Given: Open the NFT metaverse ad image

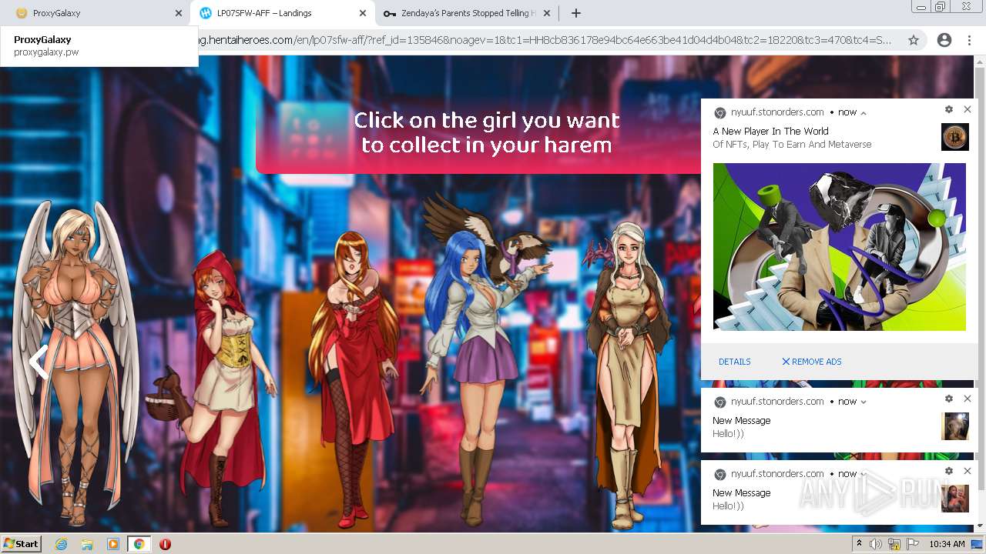Looking at the screenshot, I should tap(840, 247).
